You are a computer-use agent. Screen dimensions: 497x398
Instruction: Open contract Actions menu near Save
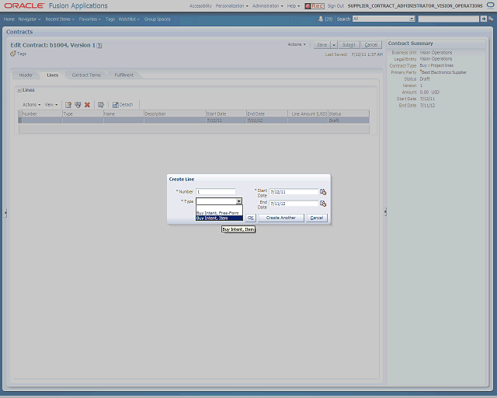(x=297, y=44)
